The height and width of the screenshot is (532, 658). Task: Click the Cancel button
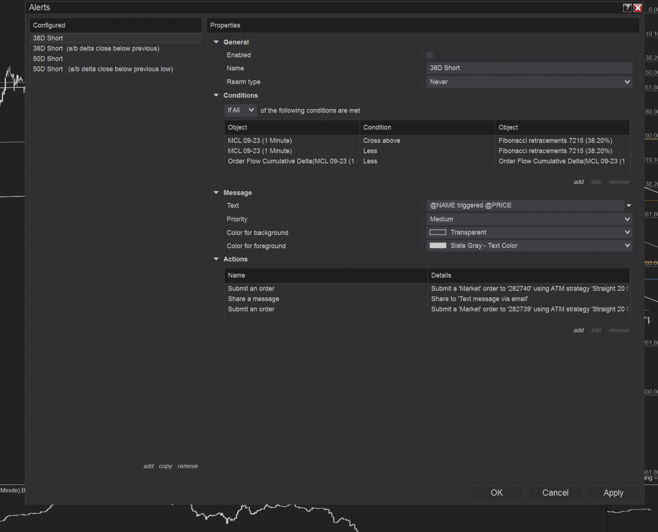(x=555, y=493)
